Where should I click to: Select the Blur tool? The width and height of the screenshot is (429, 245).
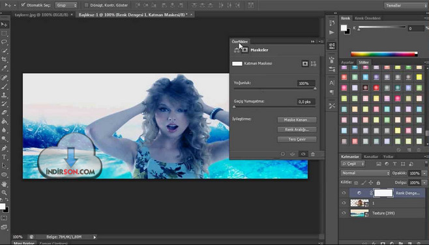point(4,130)
